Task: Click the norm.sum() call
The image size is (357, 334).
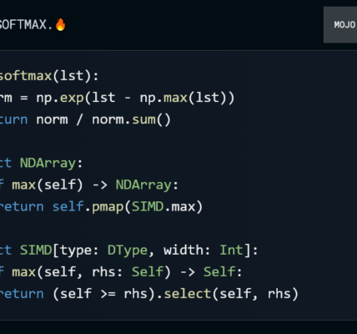Action: [131, 119]
